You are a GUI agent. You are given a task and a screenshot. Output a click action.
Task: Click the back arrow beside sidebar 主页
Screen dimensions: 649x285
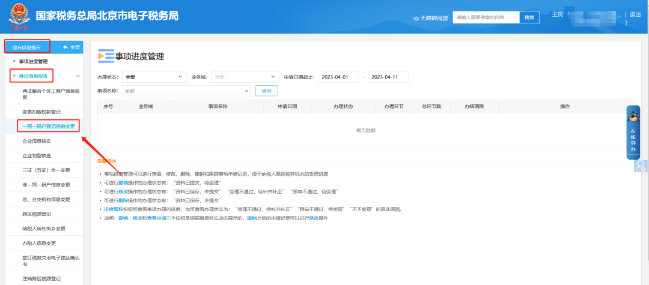click(65, 47)
